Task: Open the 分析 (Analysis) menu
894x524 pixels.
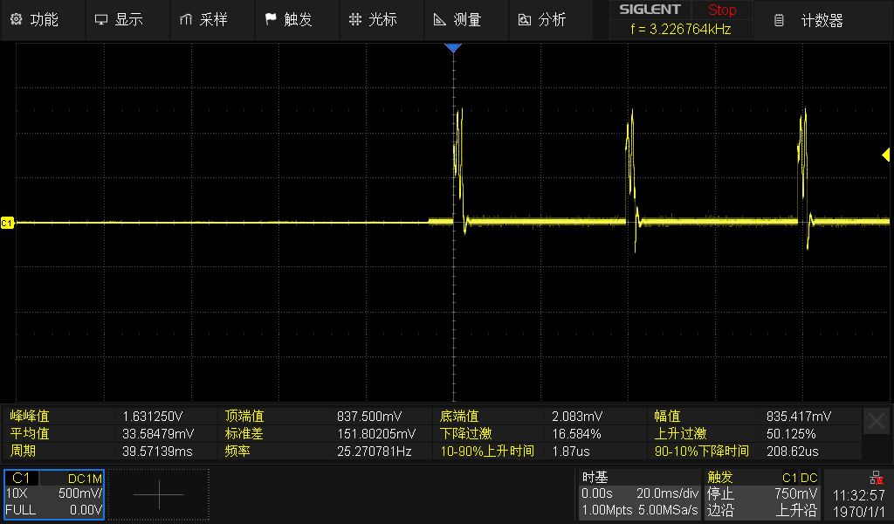Action: tap(542, 20)
